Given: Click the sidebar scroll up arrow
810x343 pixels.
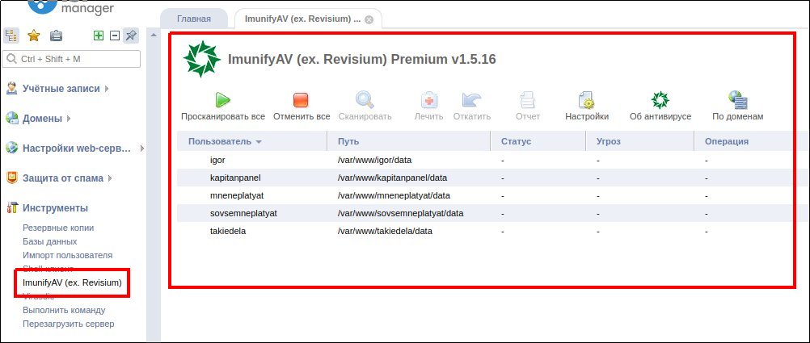Looking at the screenshot, I should coord(154,35).
